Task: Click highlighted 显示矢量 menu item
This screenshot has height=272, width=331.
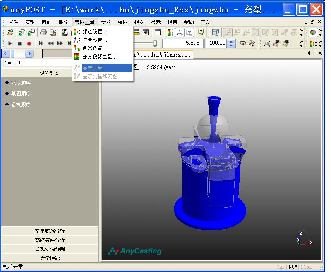Action: [x=103, y=68]
